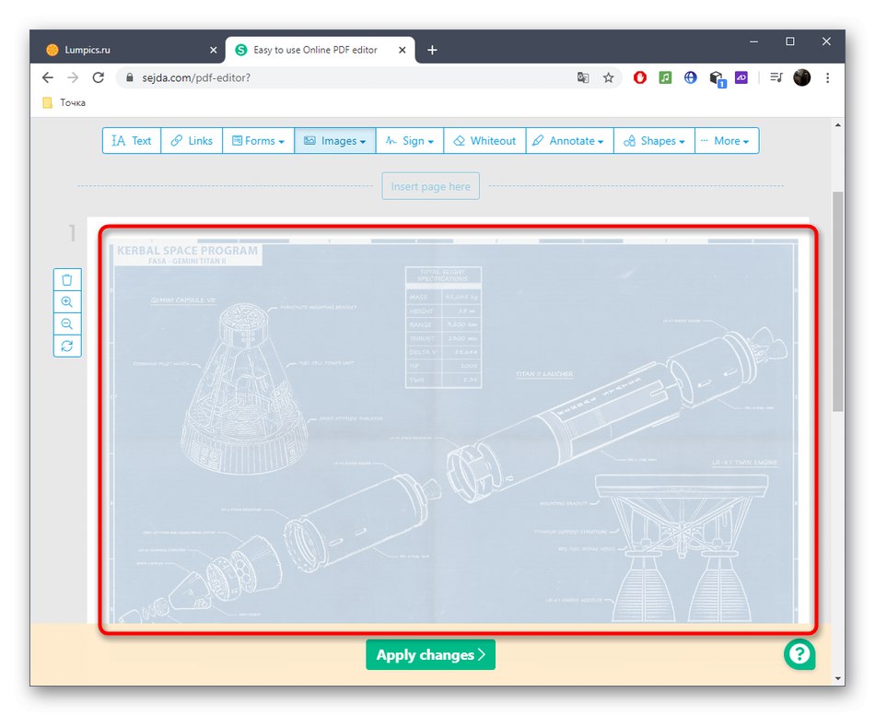Click the translate icon in the address bar

(x=583, y=78)
